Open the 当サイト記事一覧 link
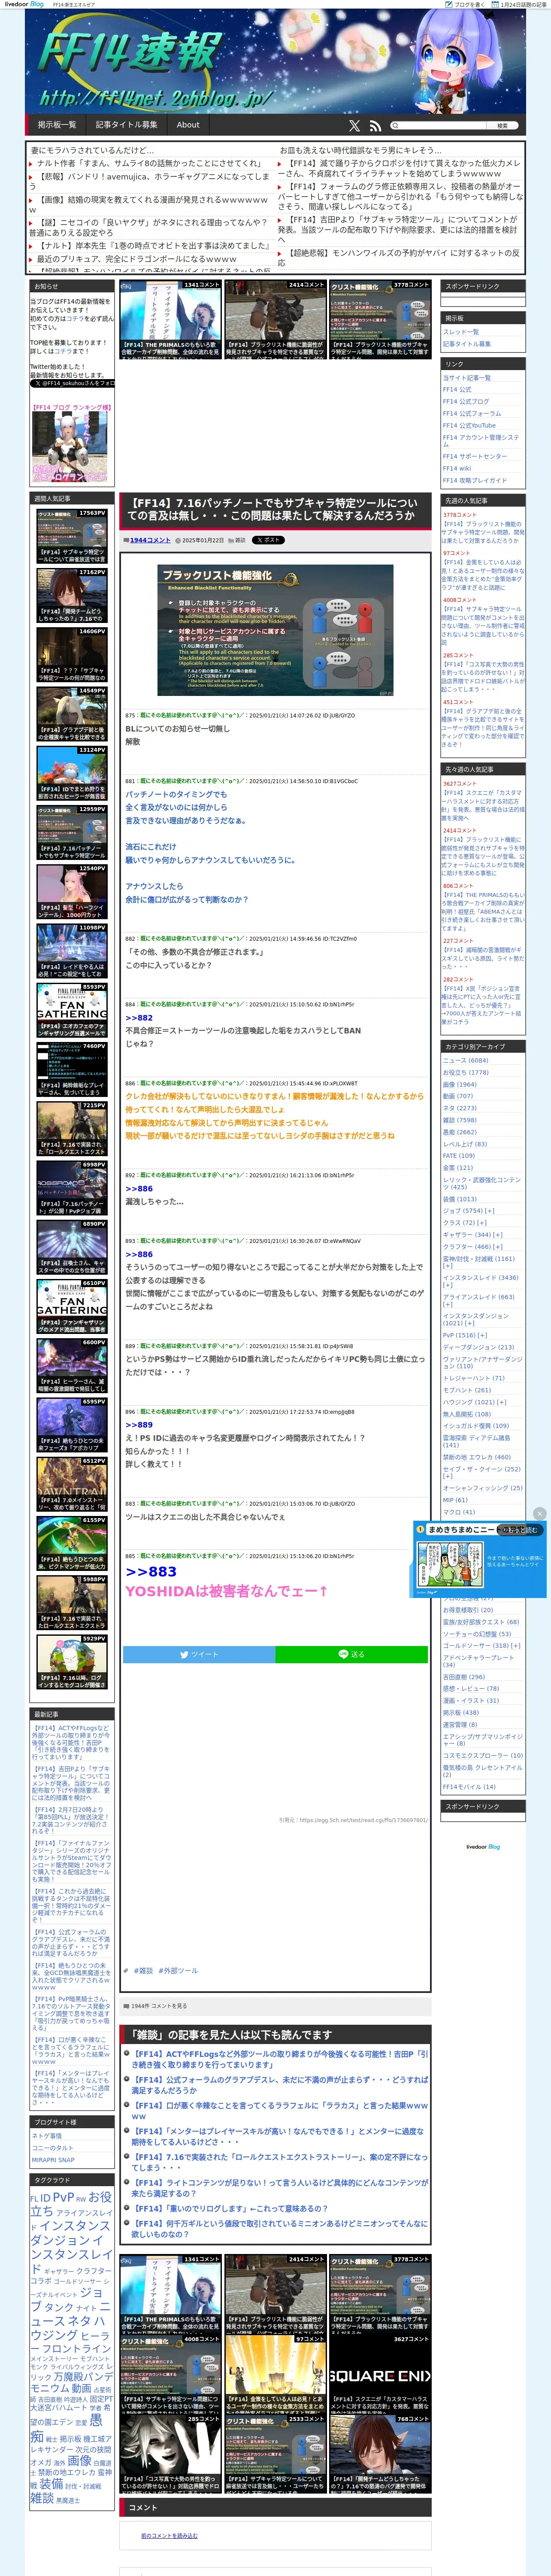551x2576 pixels. (467, 378)
